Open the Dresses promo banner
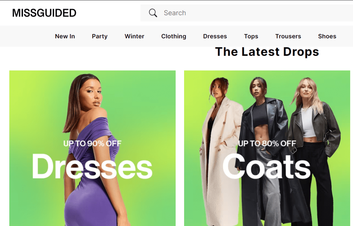The width and height of the screenshot is (353, 226). point(92,148)
